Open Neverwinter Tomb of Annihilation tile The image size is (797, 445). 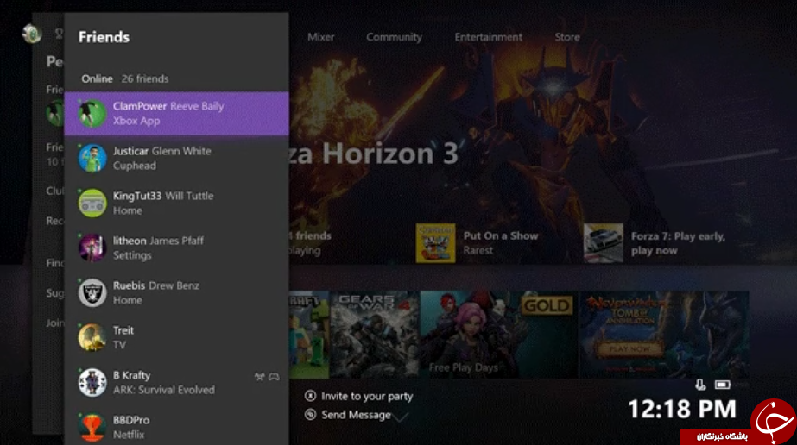tap(664, 335)
